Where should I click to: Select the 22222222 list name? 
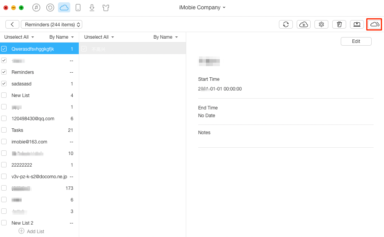[22, 165]
